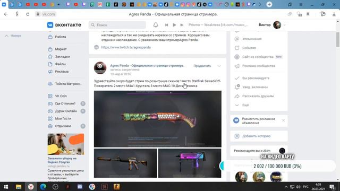Open Counter-Strike icon in taskbar
Screen dimensions: 340x191
click(117, 187)
